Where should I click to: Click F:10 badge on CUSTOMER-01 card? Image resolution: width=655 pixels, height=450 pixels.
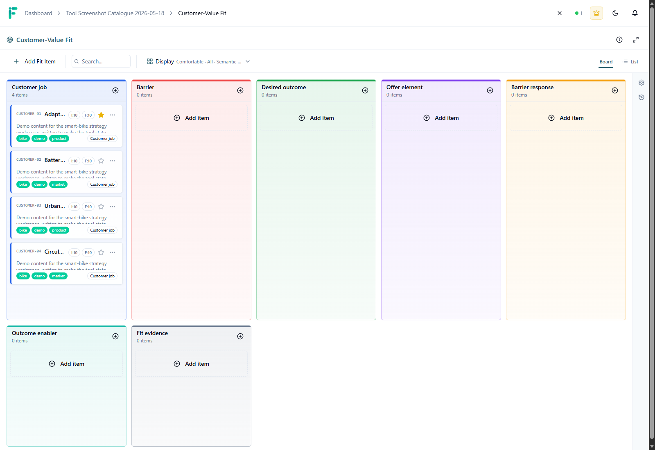(x=88, y=115)
